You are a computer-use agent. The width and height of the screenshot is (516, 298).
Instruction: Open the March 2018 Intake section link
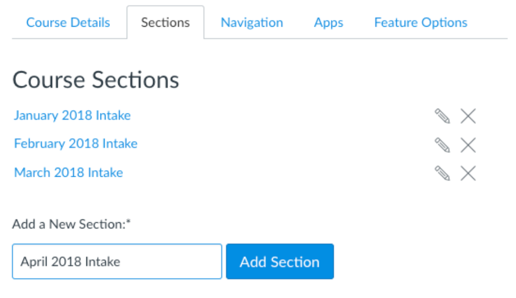click(x=69, y=173)
